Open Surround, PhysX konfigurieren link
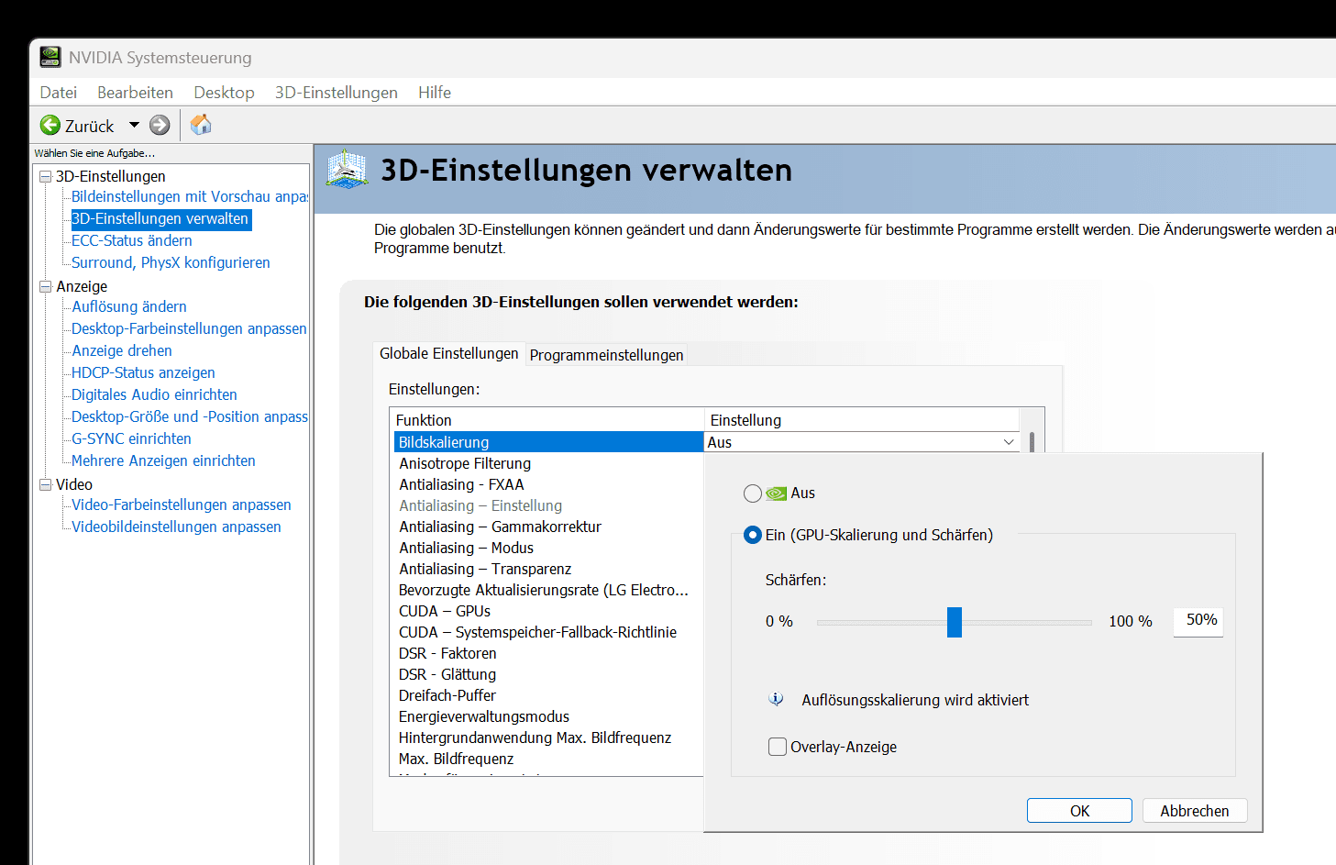Screen dimensions: 1336x865 click(x=171, y=262)
